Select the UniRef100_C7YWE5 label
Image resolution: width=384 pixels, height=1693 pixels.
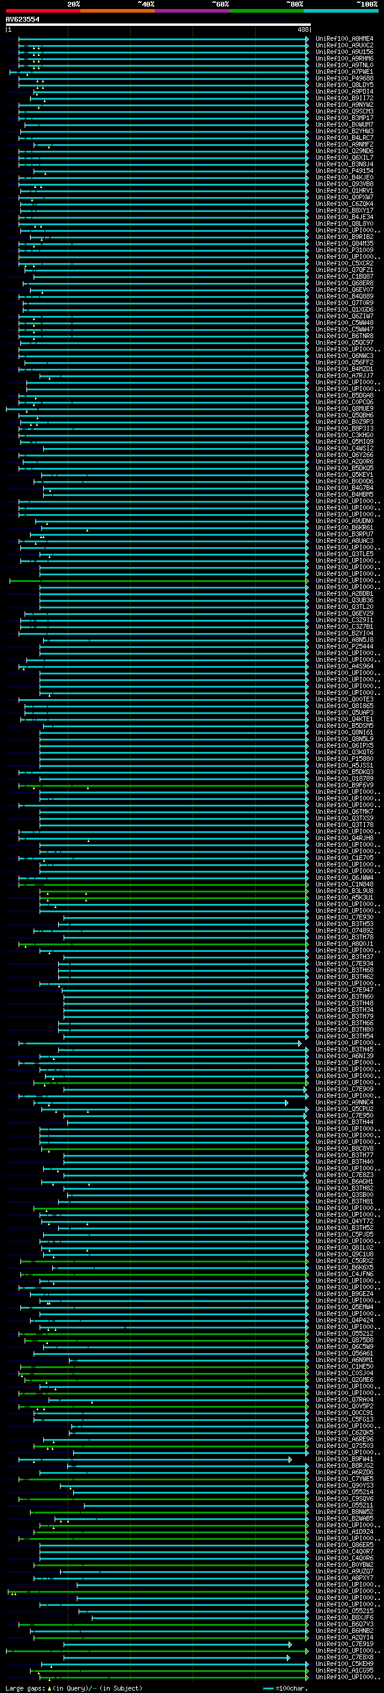pos(344,1479)
